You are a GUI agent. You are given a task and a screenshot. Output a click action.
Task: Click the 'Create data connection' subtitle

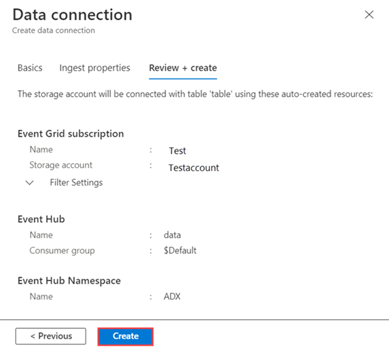54,30
